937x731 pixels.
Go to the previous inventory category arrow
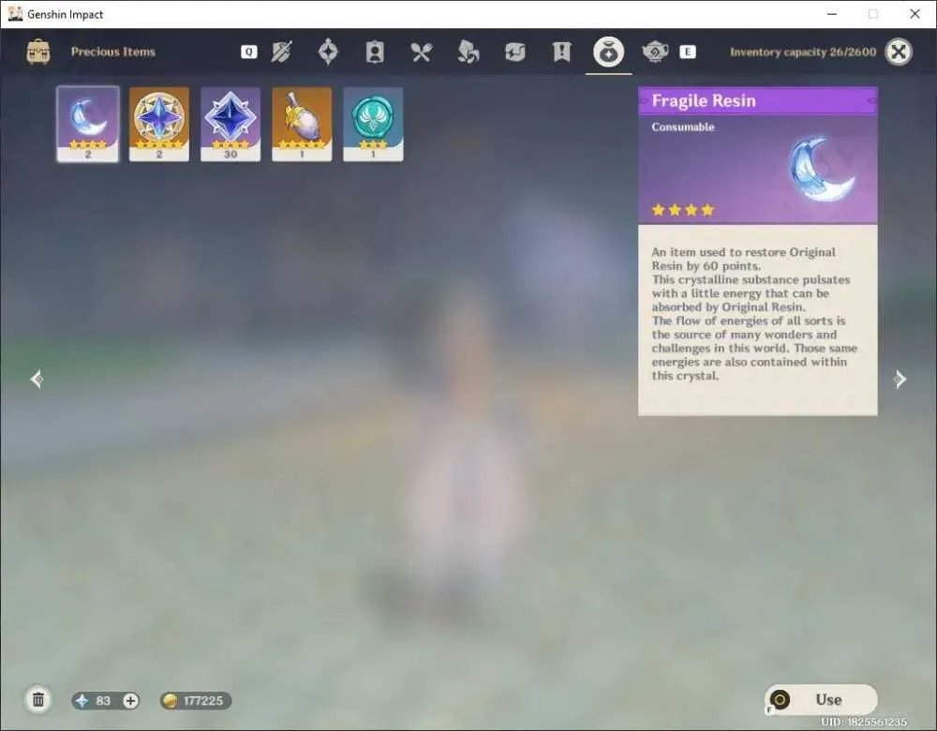point(37,379)
